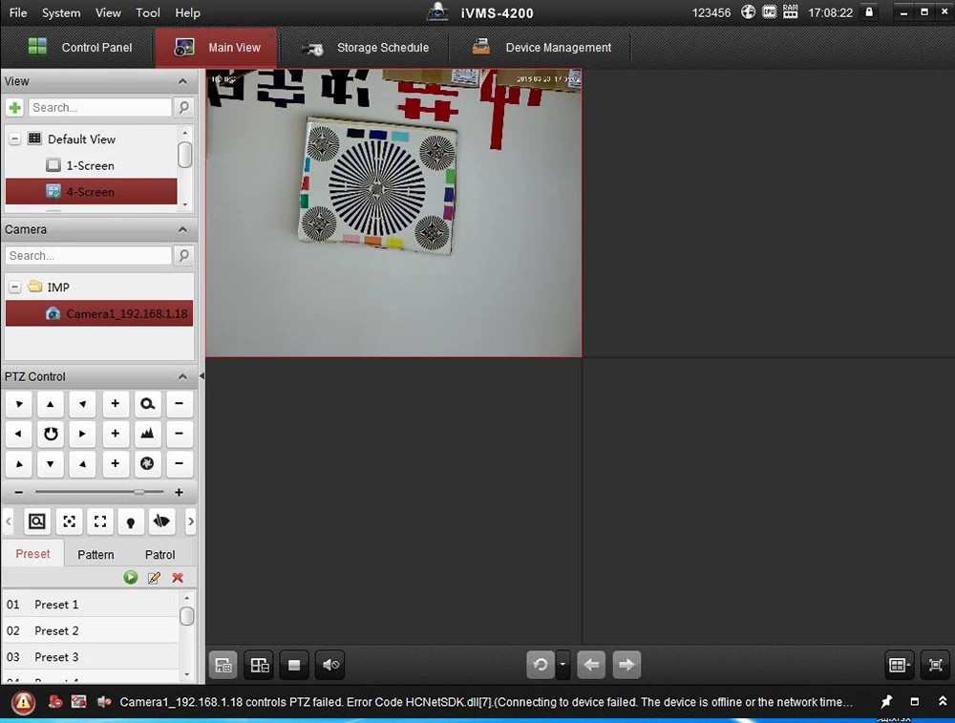Open the System menu

pyautogui.click(x=61, y=12)
